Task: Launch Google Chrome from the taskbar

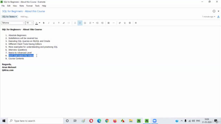Action: (107, 121)
